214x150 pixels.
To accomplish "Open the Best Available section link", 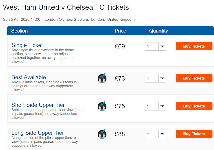I will point(29,77).
